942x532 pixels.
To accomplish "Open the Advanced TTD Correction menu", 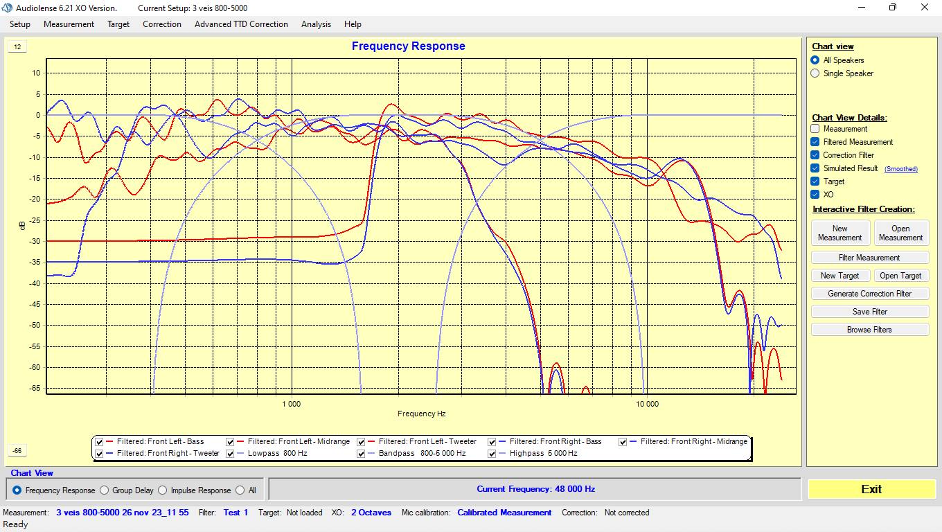I will coord(241,24).
